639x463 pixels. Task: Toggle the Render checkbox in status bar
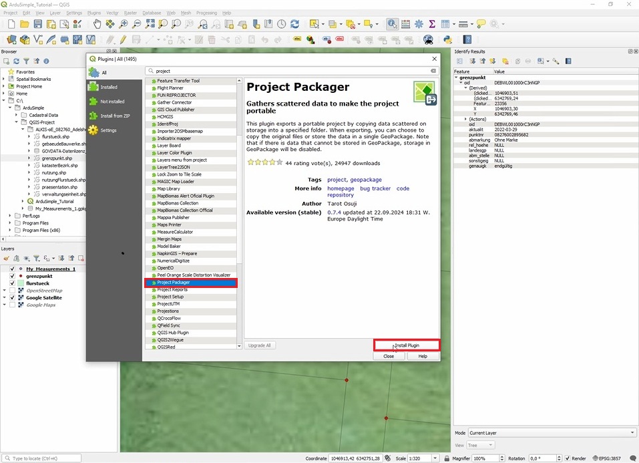coord(568,458)
